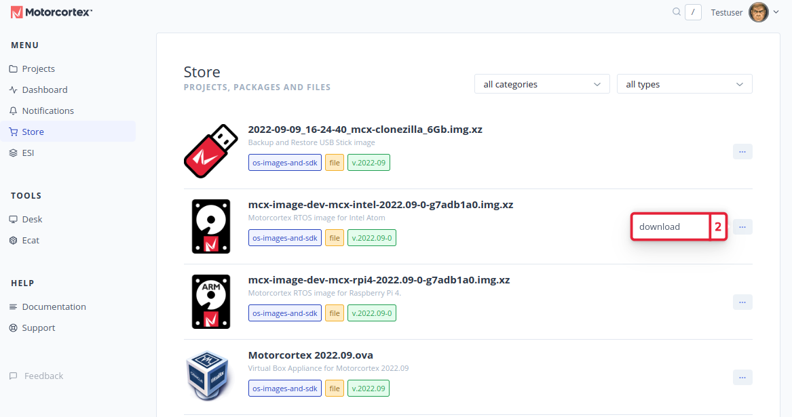The height and width of the screenshot is (417, 792).
Task: Click os-images-and-sdk tag on ova row
Action: (x=285, y=389)
